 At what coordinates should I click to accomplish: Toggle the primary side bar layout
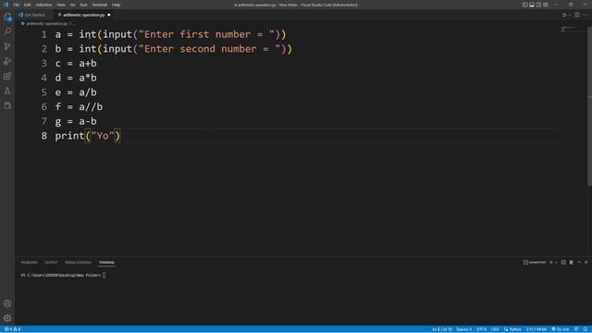click(524, 5)
